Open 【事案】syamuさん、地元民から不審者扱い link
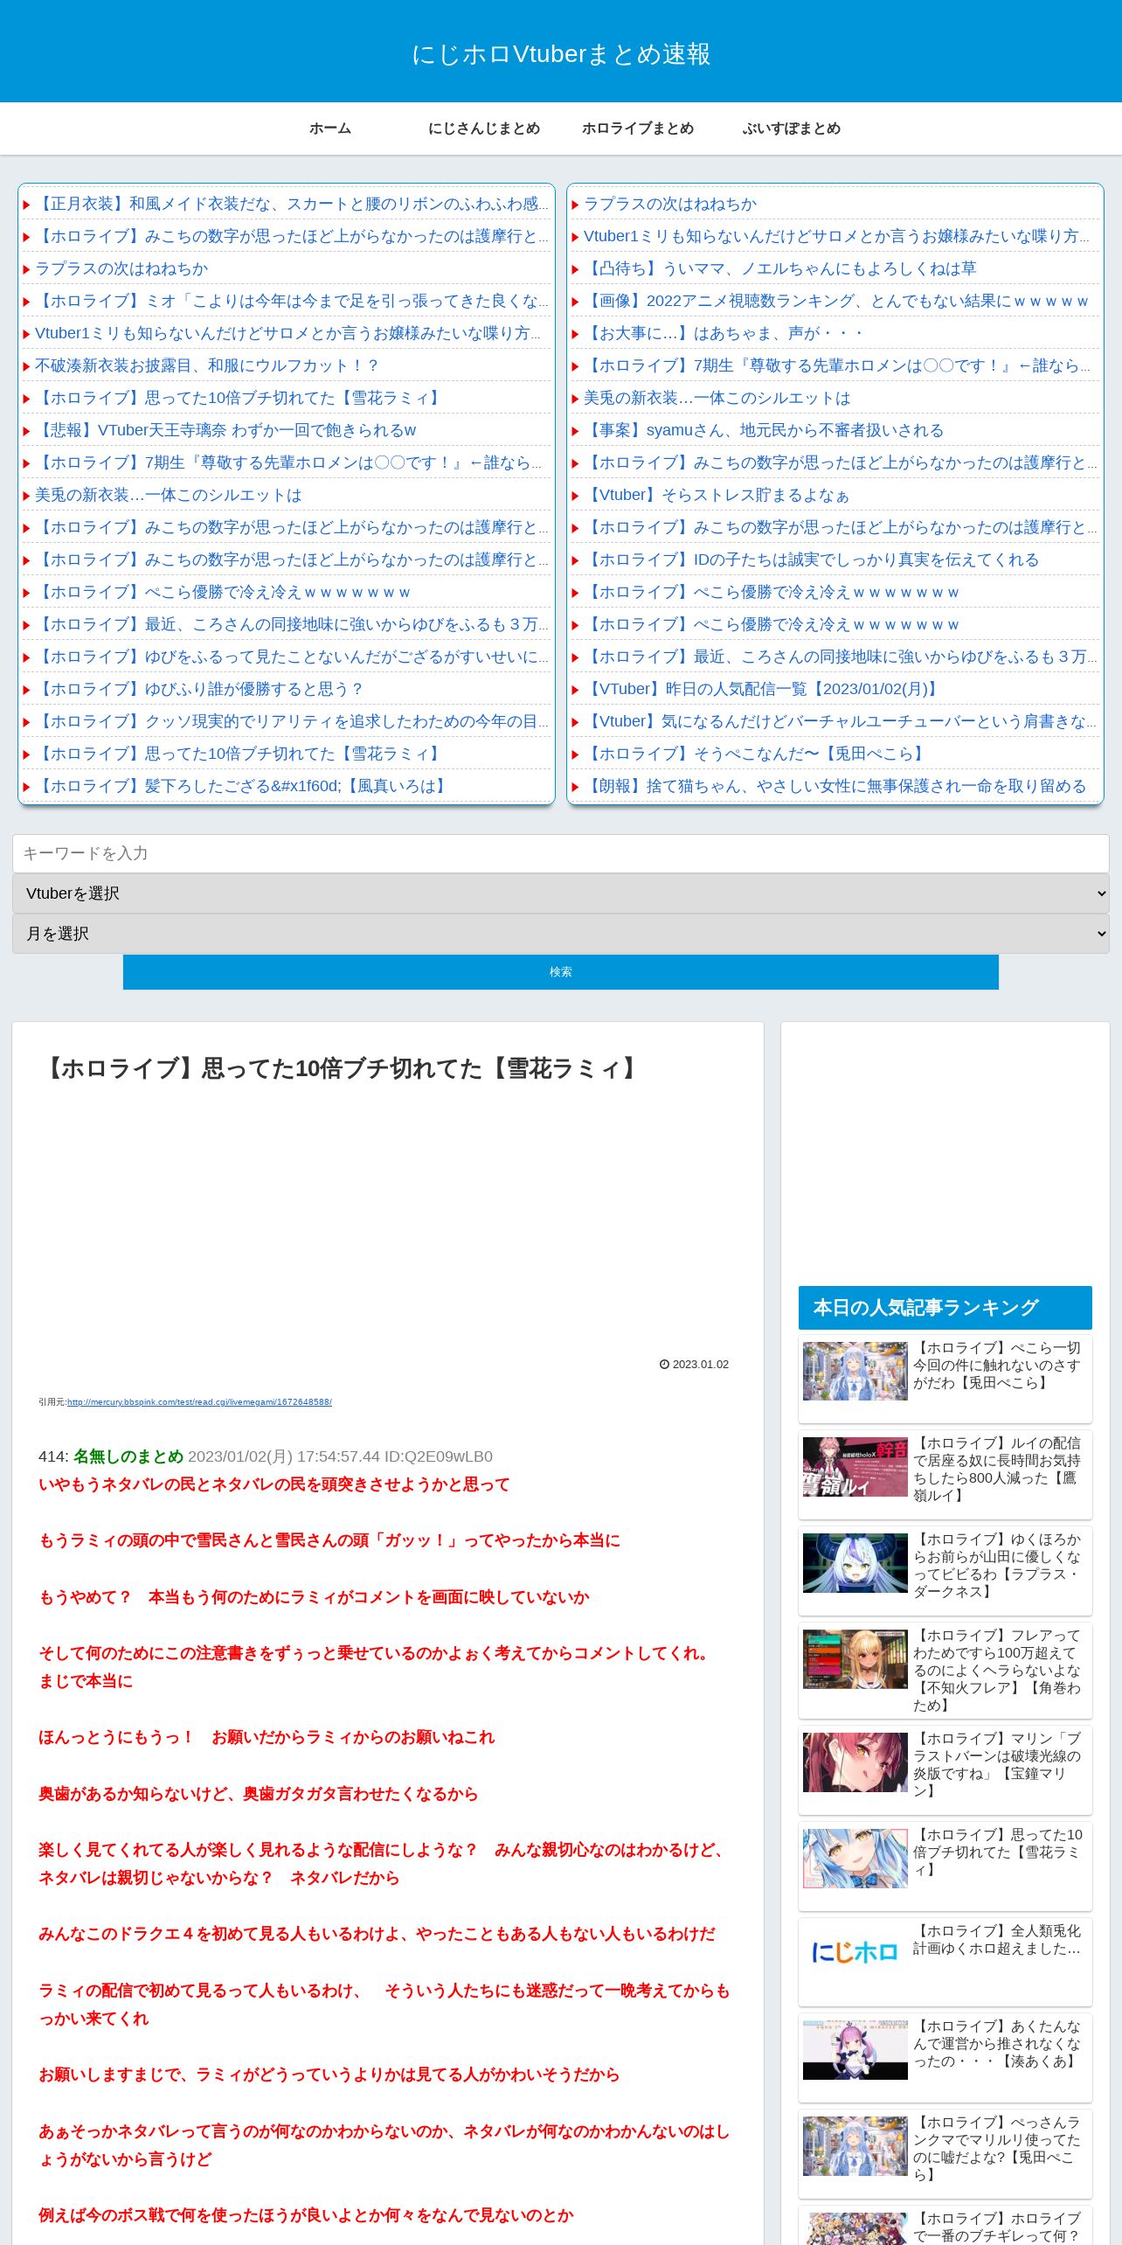Screen dimensions: 1122x2245 click(764, 430)
